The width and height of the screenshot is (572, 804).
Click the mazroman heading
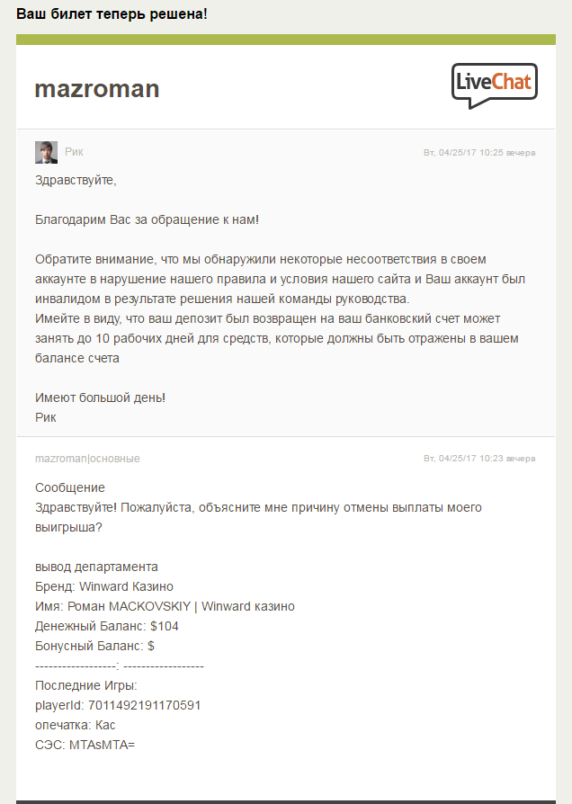click(96, 89)
